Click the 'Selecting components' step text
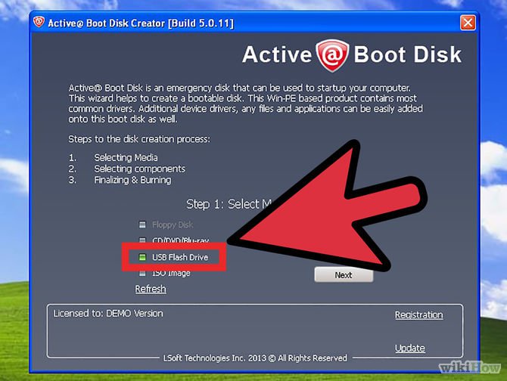507x381 pixels. click(140, 169)
